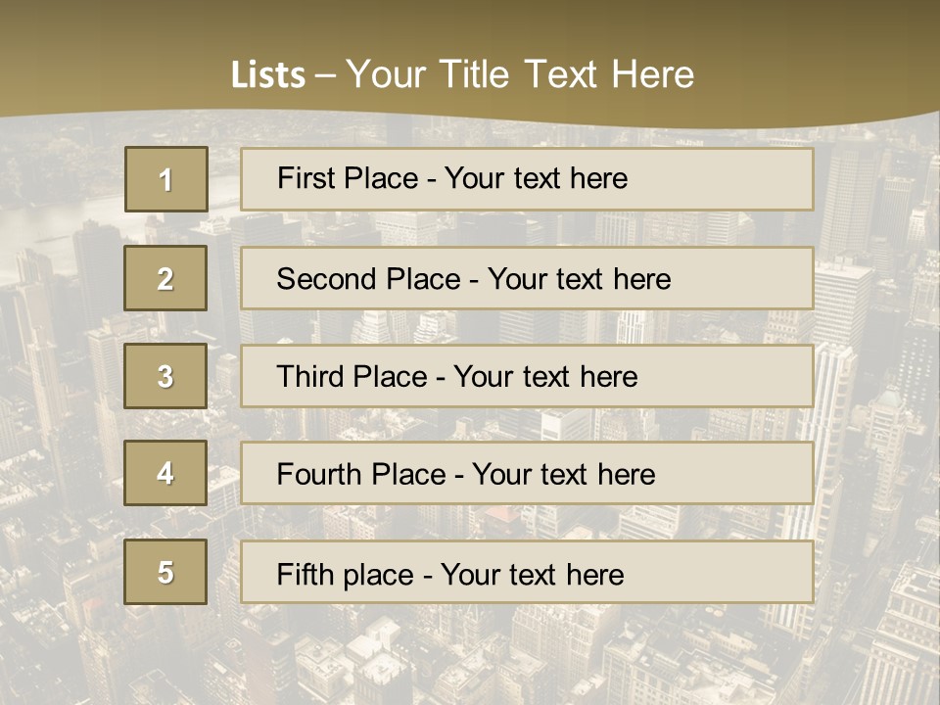Select the Third Place text bar
The image size is (940, 705).
[x=527, y=376]
